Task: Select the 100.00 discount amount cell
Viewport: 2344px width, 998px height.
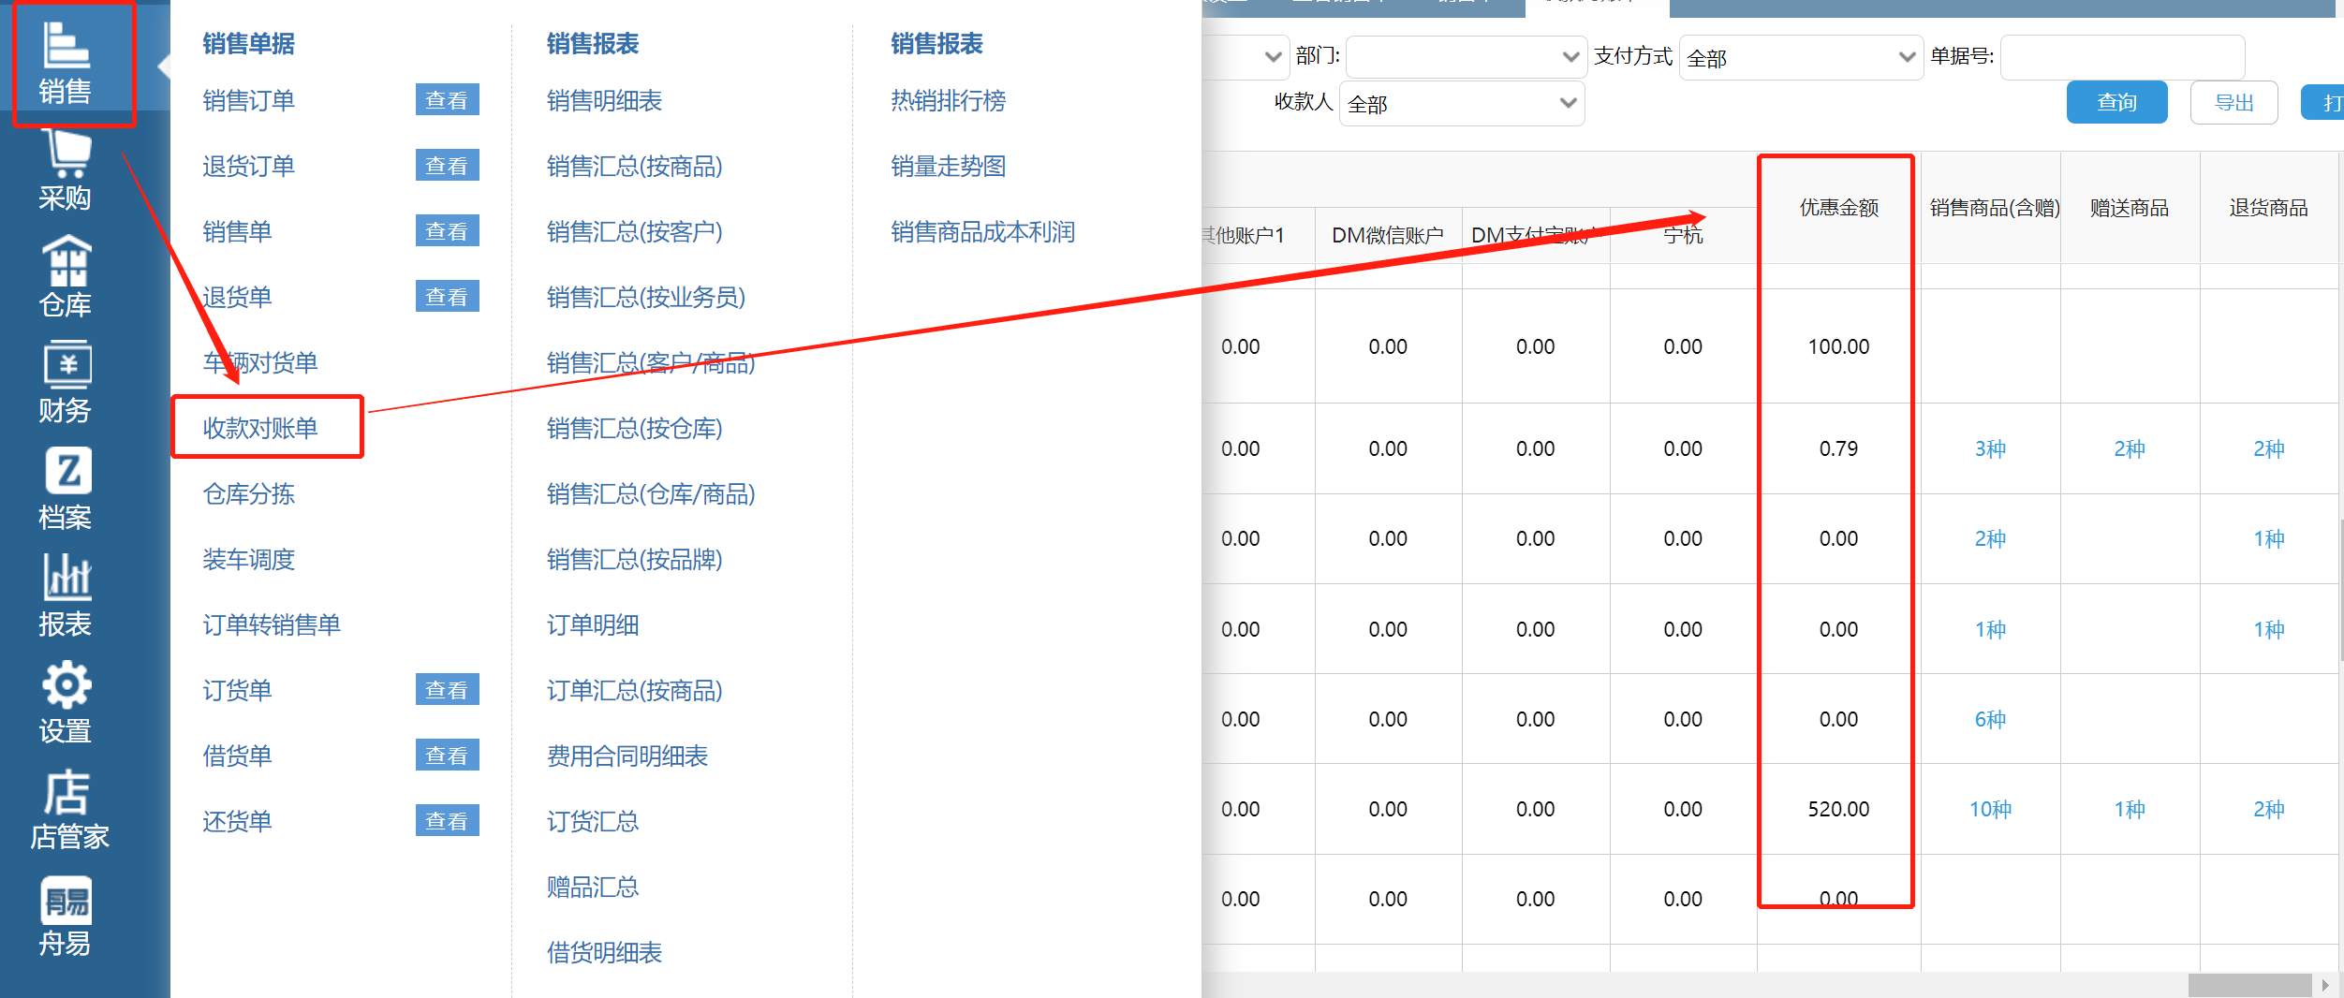Action: (1839, 346)
